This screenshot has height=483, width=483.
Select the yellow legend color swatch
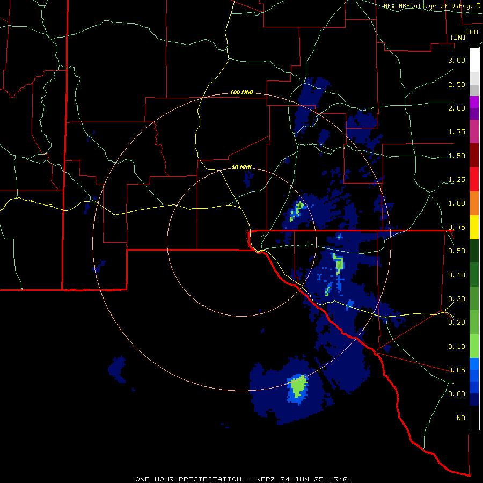click(x=474, y=227)
